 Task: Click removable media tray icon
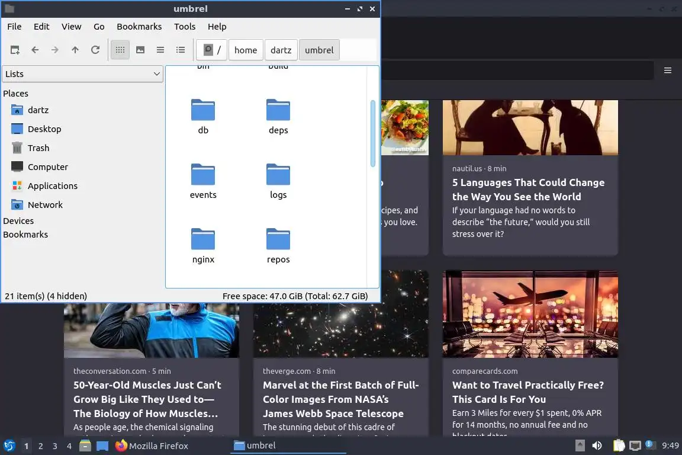click(x=580, y=446)
